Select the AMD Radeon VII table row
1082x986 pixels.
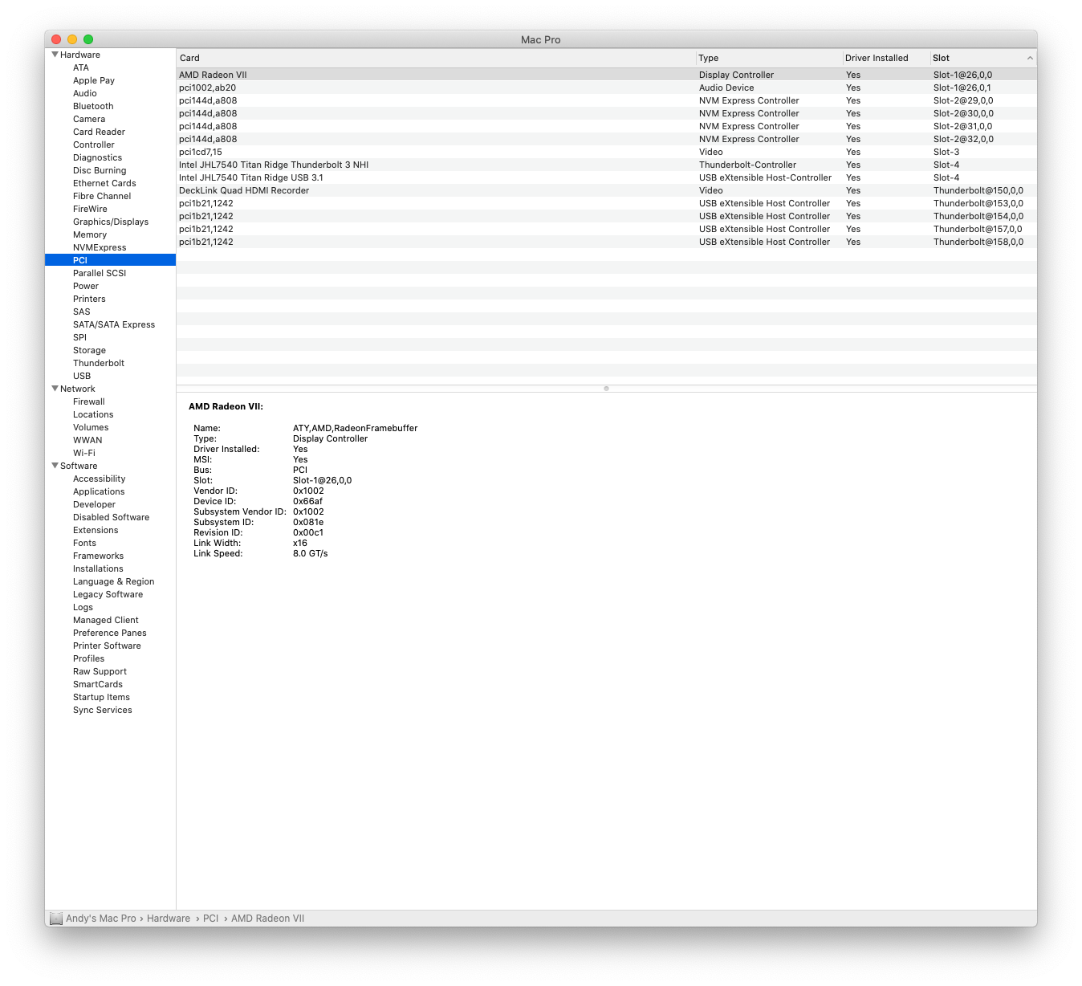[607, 75]
